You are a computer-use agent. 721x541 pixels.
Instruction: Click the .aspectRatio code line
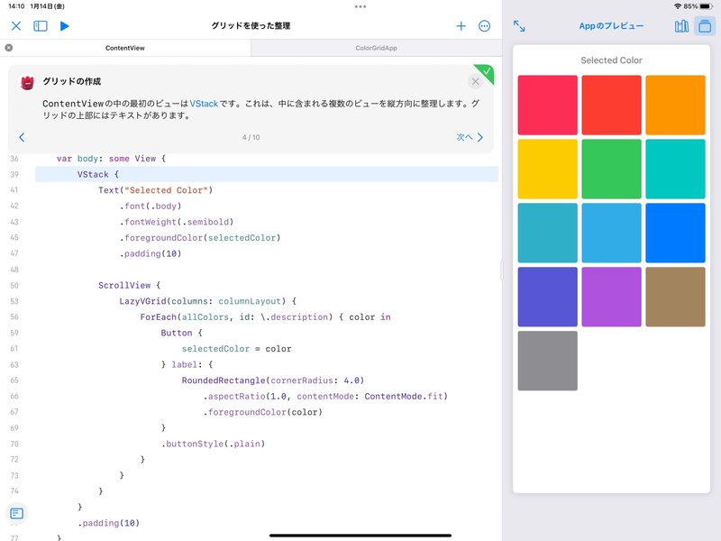click(x=325, y=396)
